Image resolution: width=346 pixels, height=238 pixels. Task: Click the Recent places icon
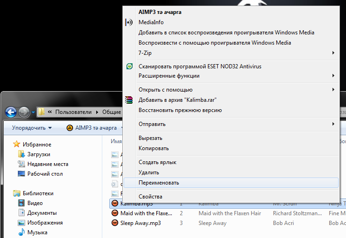[21, 164]
